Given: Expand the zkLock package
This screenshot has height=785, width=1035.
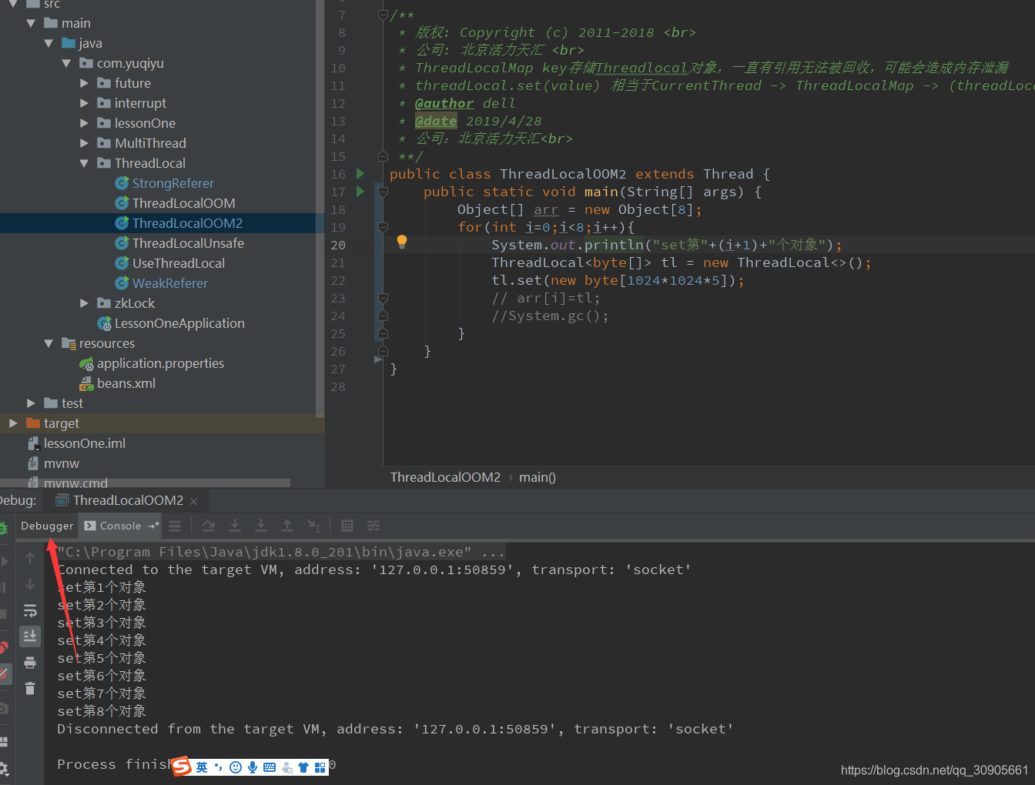Looking at the screenshot, I should coord(84,303).
